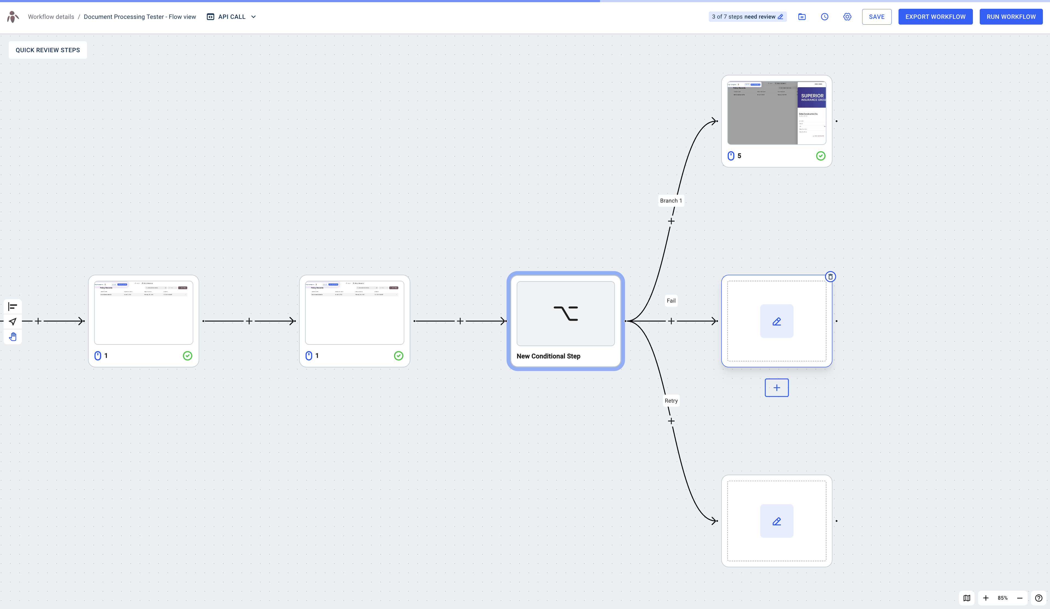Image resolution: width=1050 pixels, height=609 pixels.
Task: Toggle the minimap view
Action: (x=967, y=598)
